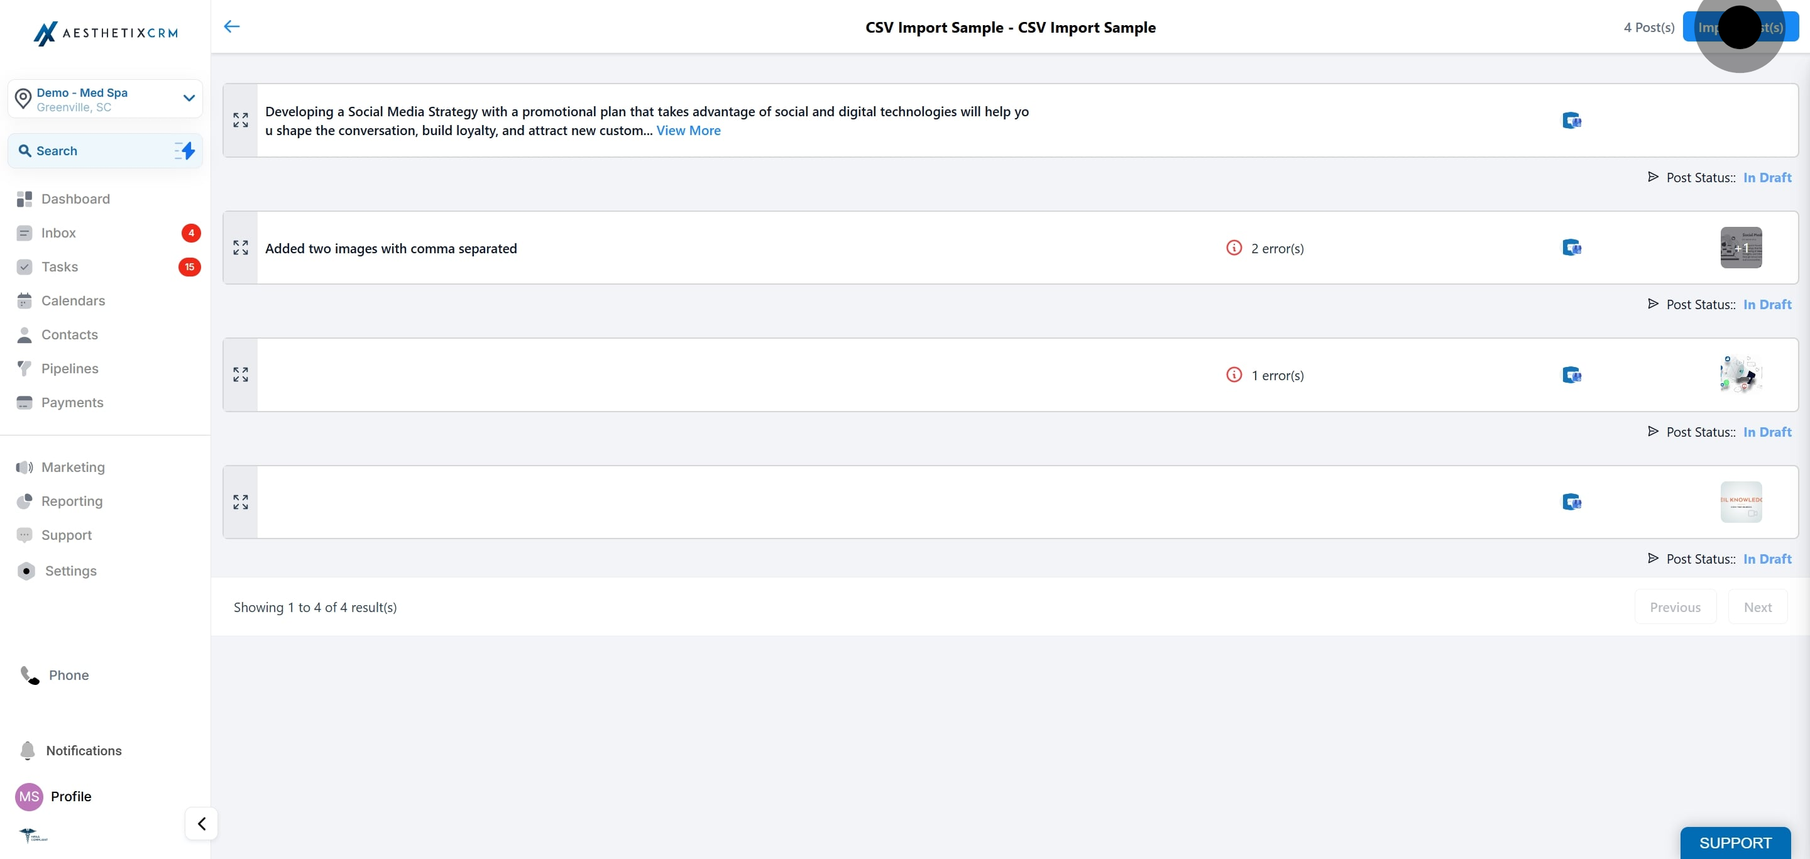1810x859 pixels.
Task: Click the Phone icon in the sidebar
Action: pyautogui.click(x=30, y=675)
